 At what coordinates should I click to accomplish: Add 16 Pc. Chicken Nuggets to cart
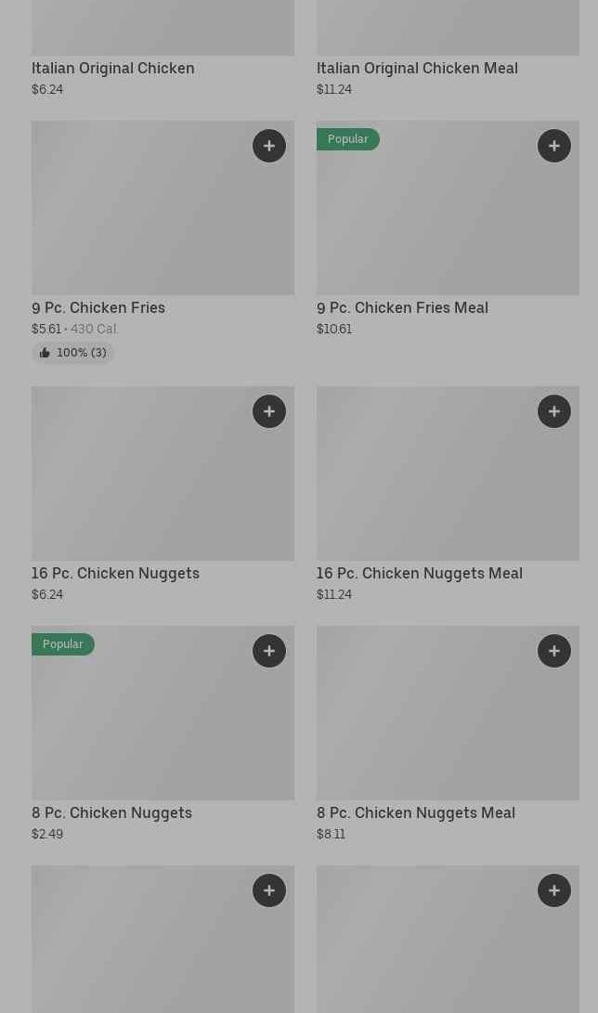[x=269, y=411]
